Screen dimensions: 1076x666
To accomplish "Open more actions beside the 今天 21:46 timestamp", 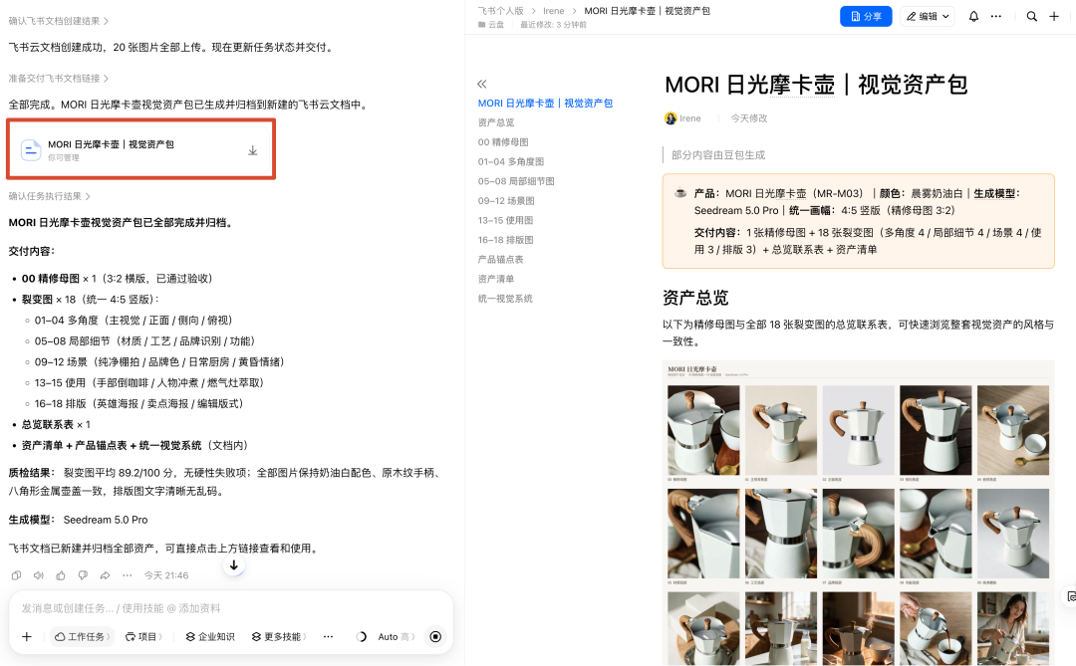I will click(x=127, y=575).
